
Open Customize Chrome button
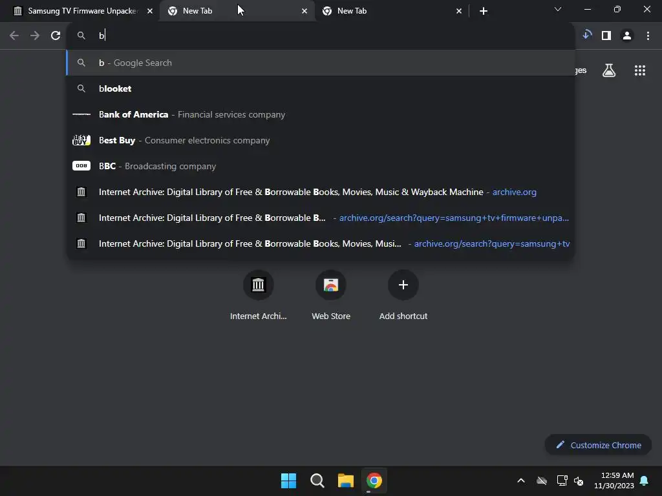(598, 445)
